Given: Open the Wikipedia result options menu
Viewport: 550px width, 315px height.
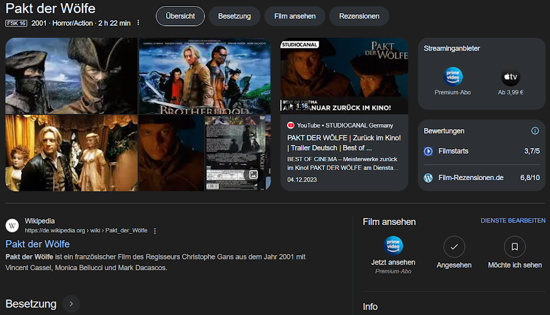Looking at the screenshot, I should coord(155,231).
